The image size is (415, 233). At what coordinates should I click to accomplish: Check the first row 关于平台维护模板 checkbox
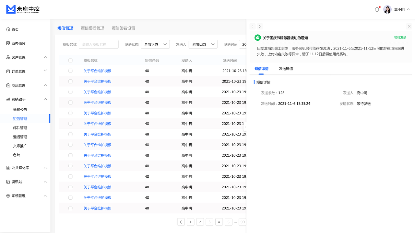tap(70, 71)
